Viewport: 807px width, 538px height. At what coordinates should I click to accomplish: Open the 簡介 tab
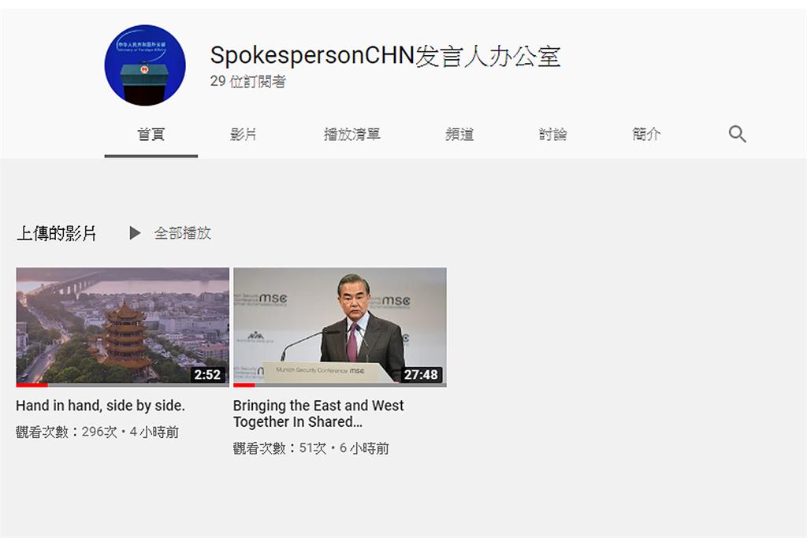pyautogui.click(x=646, y=134)
